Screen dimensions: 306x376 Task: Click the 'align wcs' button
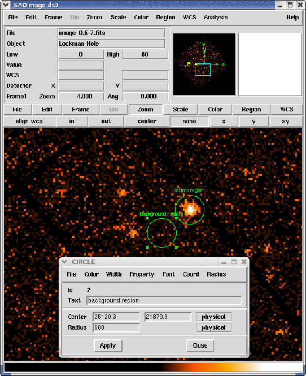(29, 122)
